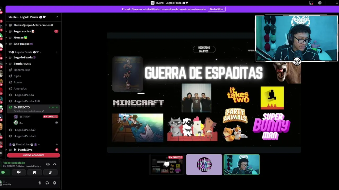This screenshot has height=190, width=339.
Task: Deafen audio with the headphones icon
Action: [47, 183]
